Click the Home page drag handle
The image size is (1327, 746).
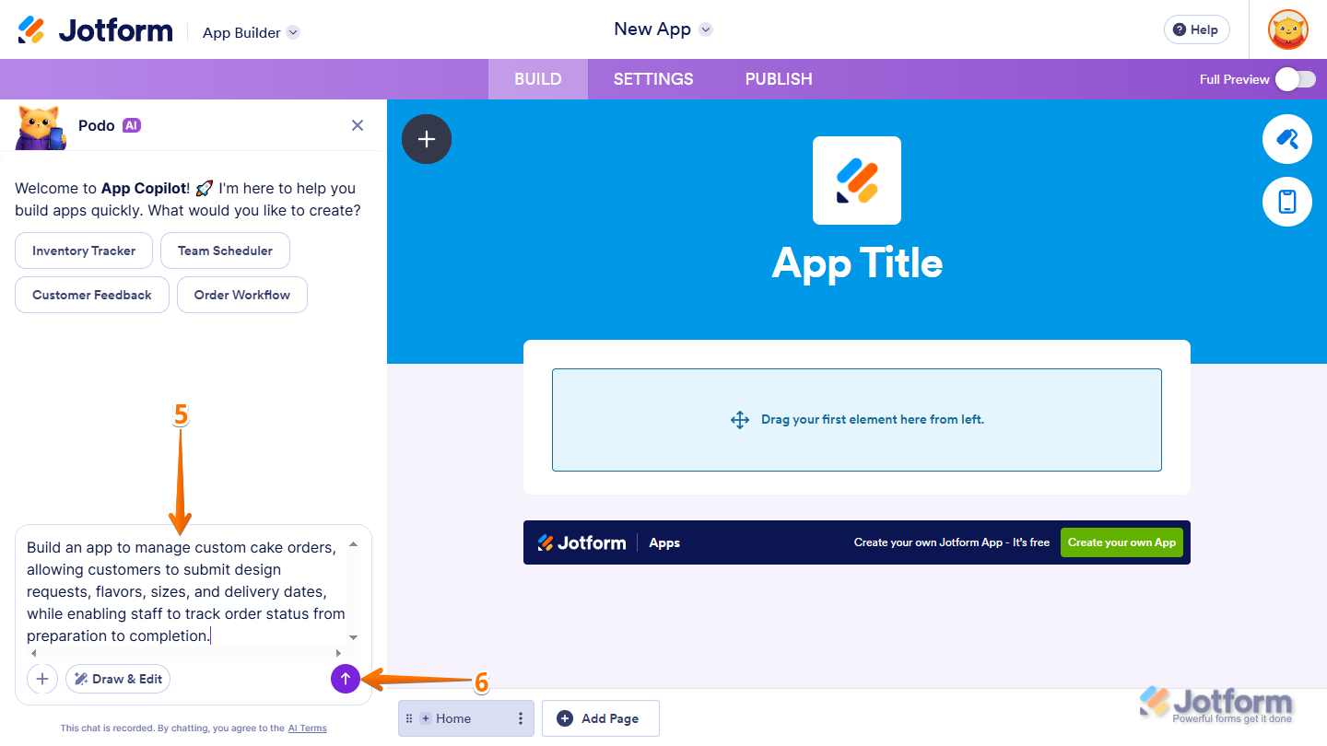pos(409,718)
